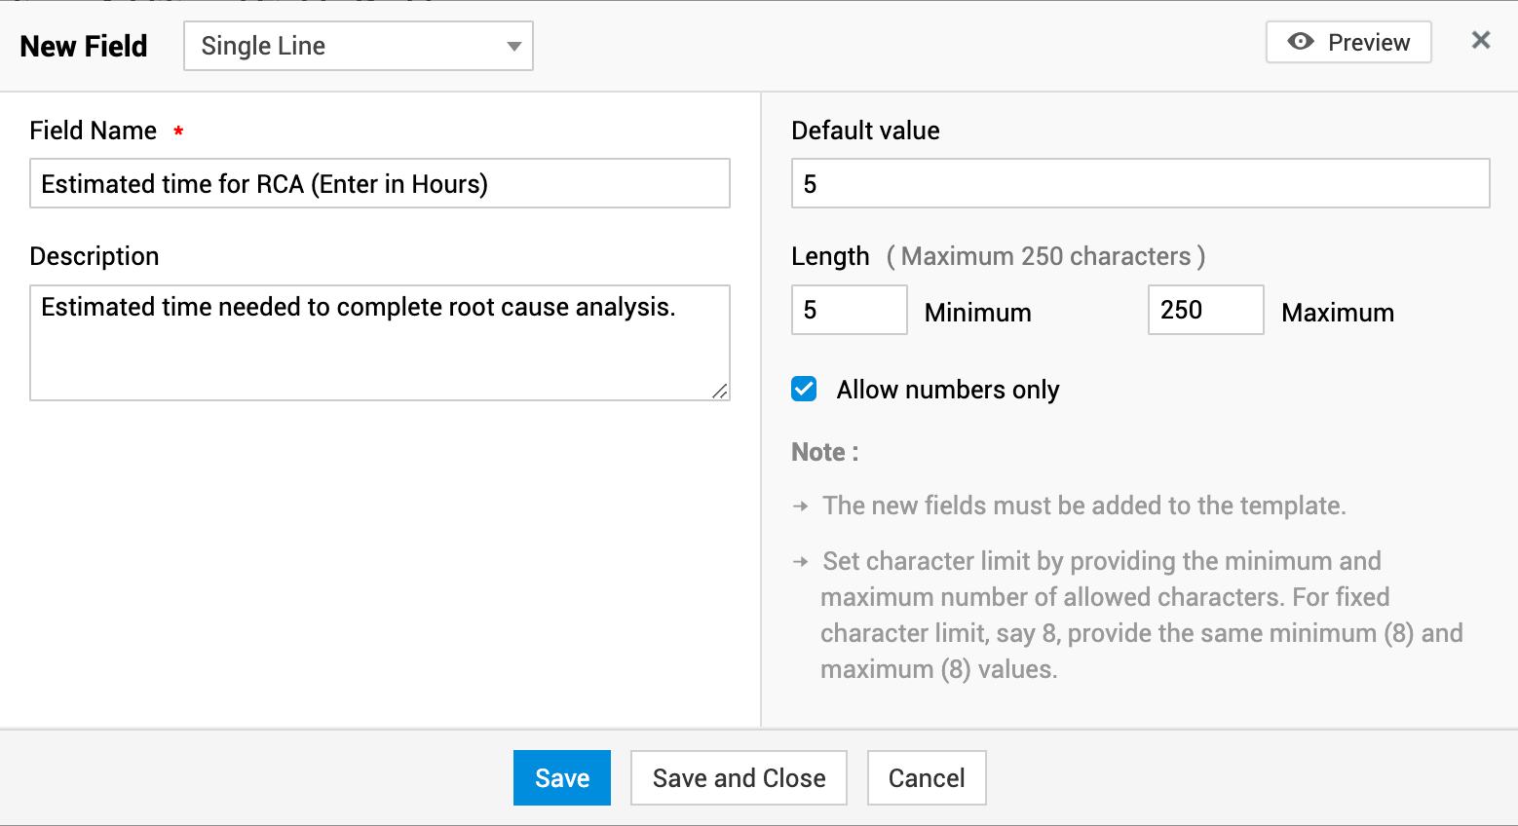This screenshot has height=826, width=1518.
Task: Click the Field Name label
Action: point(93,131)
